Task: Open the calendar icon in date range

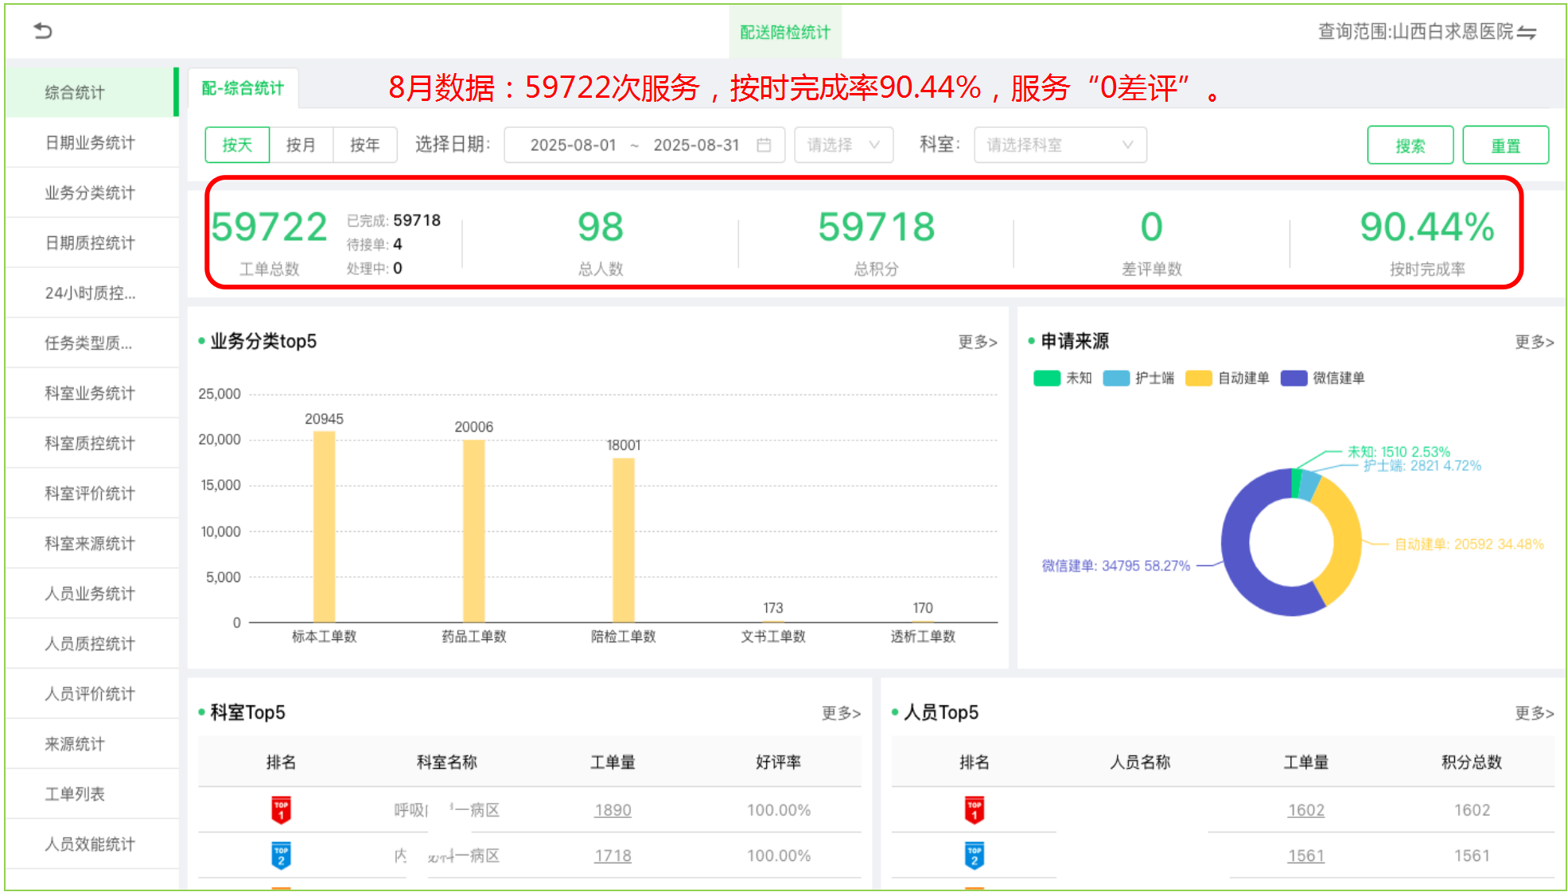Action: (x=764, y=145)
